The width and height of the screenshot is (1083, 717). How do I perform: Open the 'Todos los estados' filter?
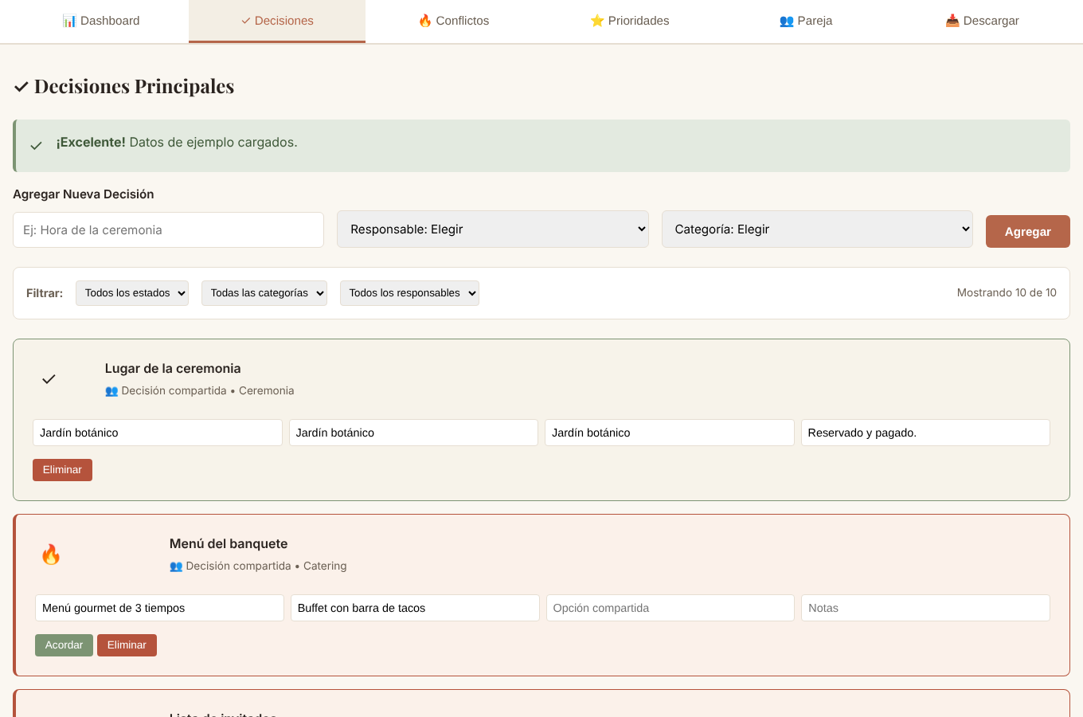point(132,293)
